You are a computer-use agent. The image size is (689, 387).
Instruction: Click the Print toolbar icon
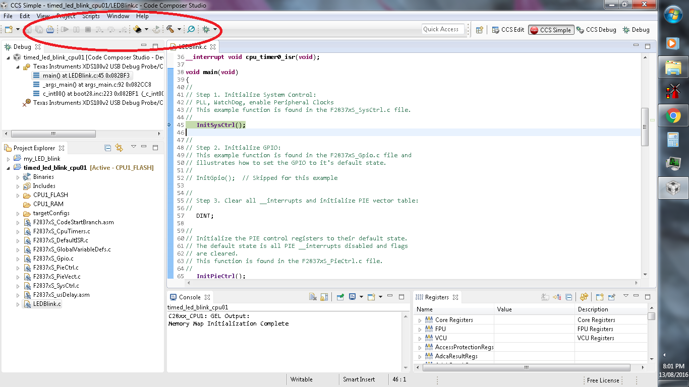click(x=50, y=30)
